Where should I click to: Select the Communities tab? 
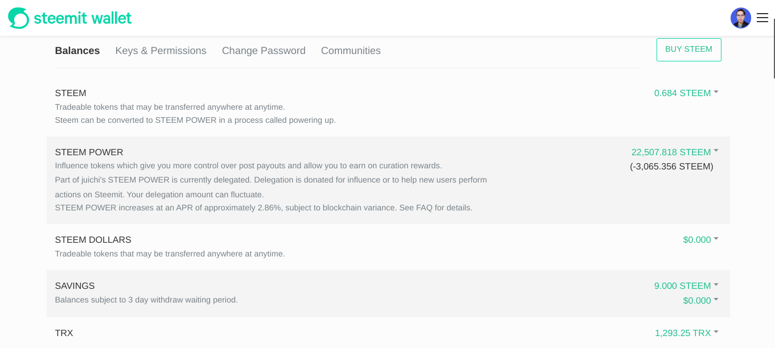[351, 51]
